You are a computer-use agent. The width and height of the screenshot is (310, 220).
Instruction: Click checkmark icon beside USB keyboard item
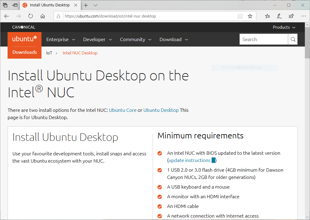click(160, 187)
